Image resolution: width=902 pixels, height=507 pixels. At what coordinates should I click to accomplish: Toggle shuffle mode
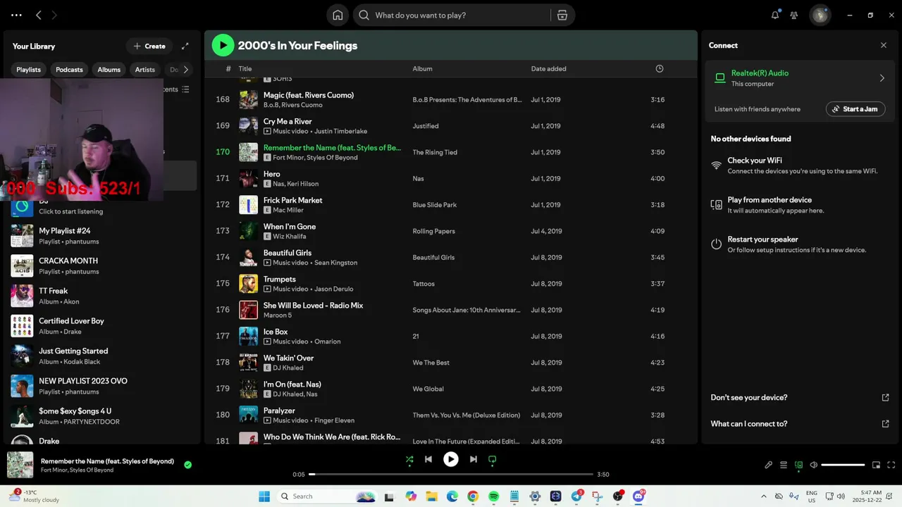[409, 459]
